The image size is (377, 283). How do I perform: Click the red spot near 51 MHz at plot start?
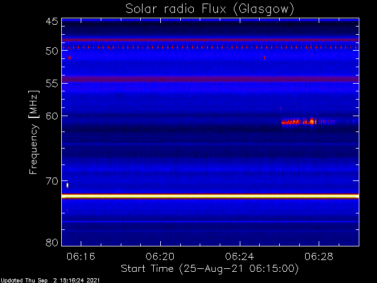click(x=70, y=58)
